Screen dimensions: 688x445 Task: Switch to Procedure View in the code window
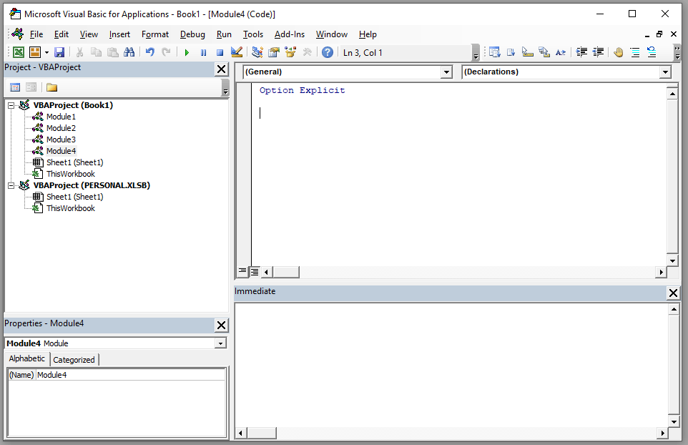242,271
